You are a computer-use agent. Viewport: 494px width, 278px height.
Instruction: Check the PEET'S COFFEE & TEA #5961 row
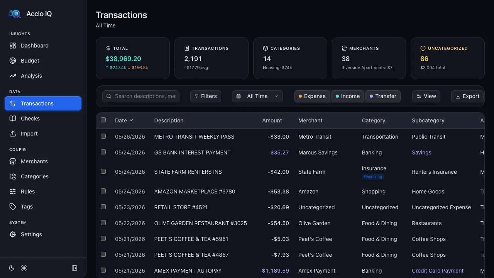coord(103,239)
